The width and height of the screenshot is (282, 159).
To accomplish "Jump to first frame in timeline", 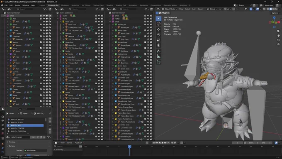I will point(153,143).
